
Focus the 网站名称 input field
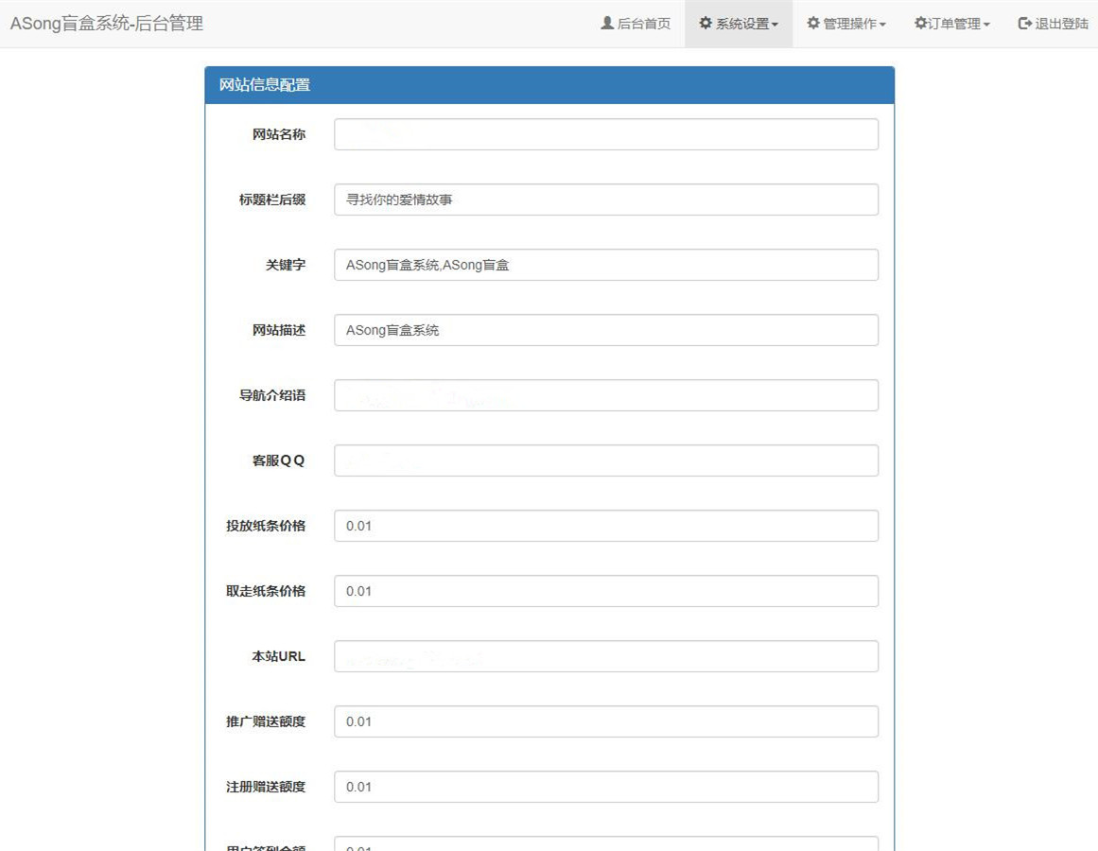(606, 134)
